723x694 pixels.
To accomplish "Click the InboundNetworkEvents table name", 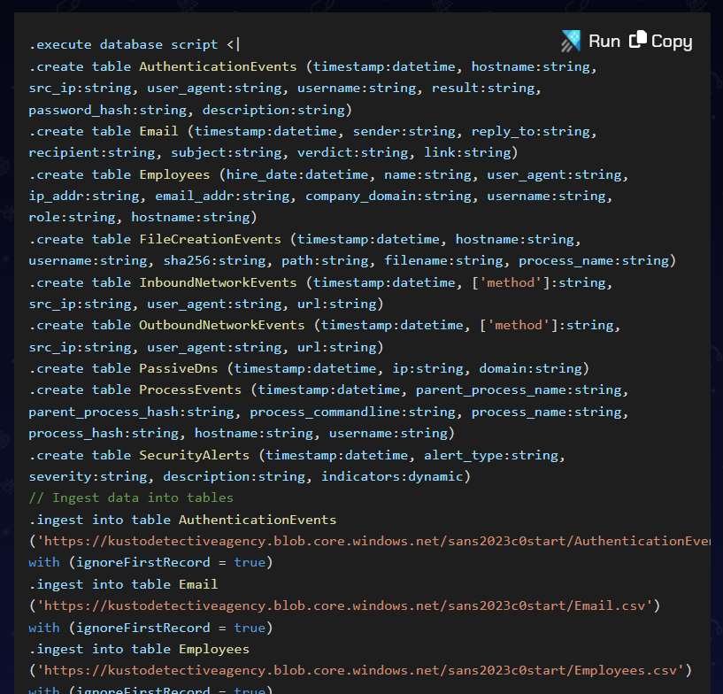I will point(218,282).
